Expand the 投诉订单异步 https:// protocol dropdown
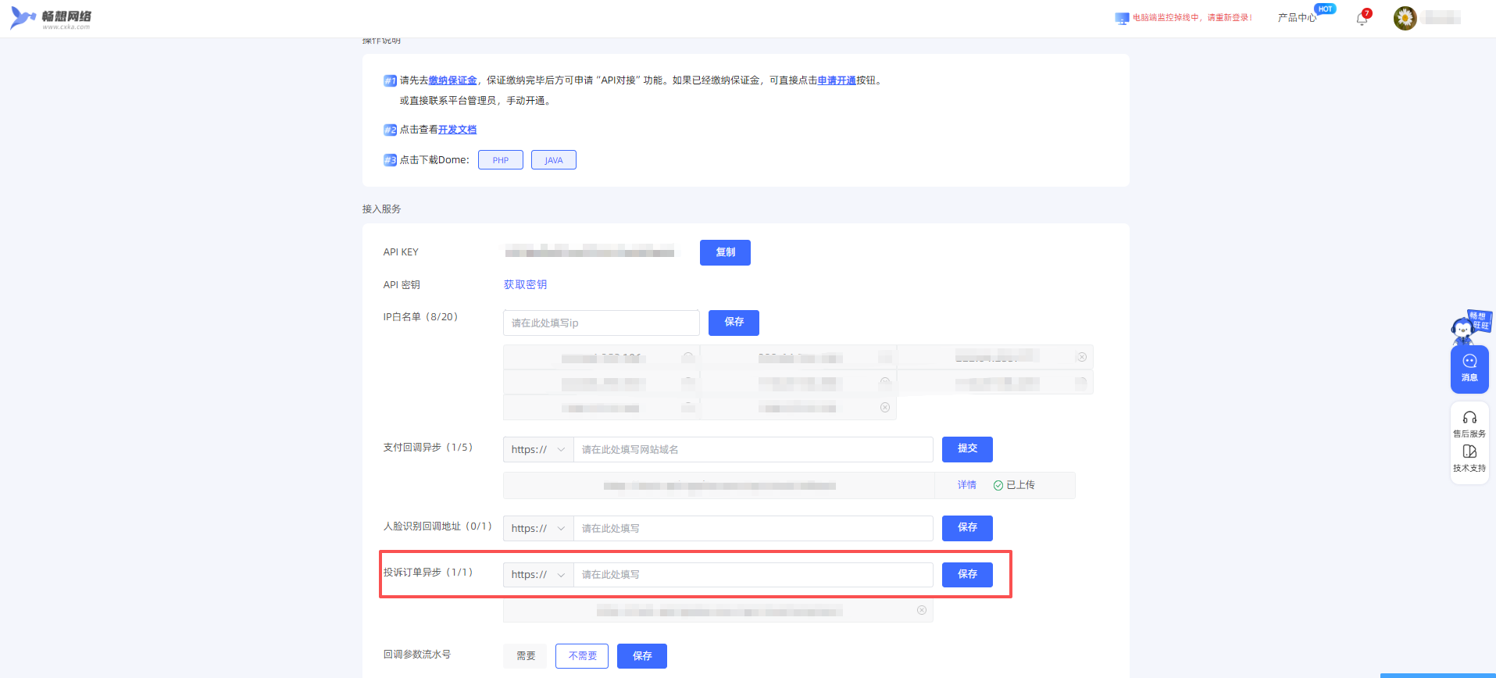Image resolution: width=1496 pixels, height=678 pixels. click(538, 575)
